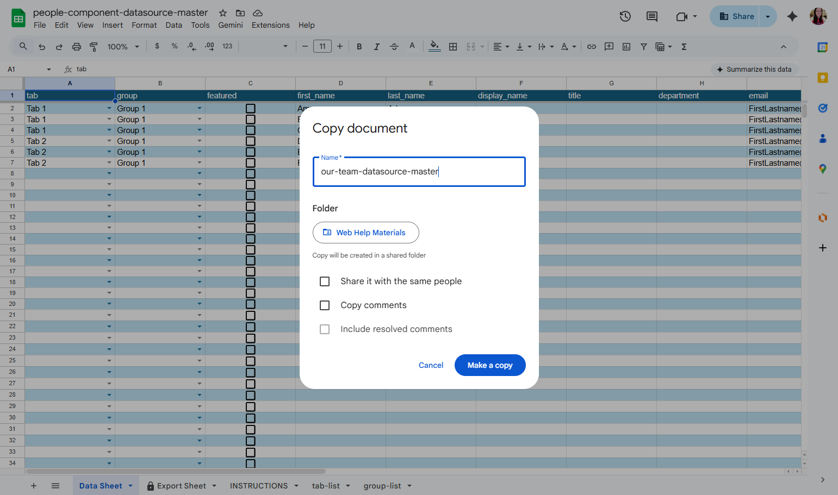
Task: Open horizontal align dropdown
Action: coord(501,47)
